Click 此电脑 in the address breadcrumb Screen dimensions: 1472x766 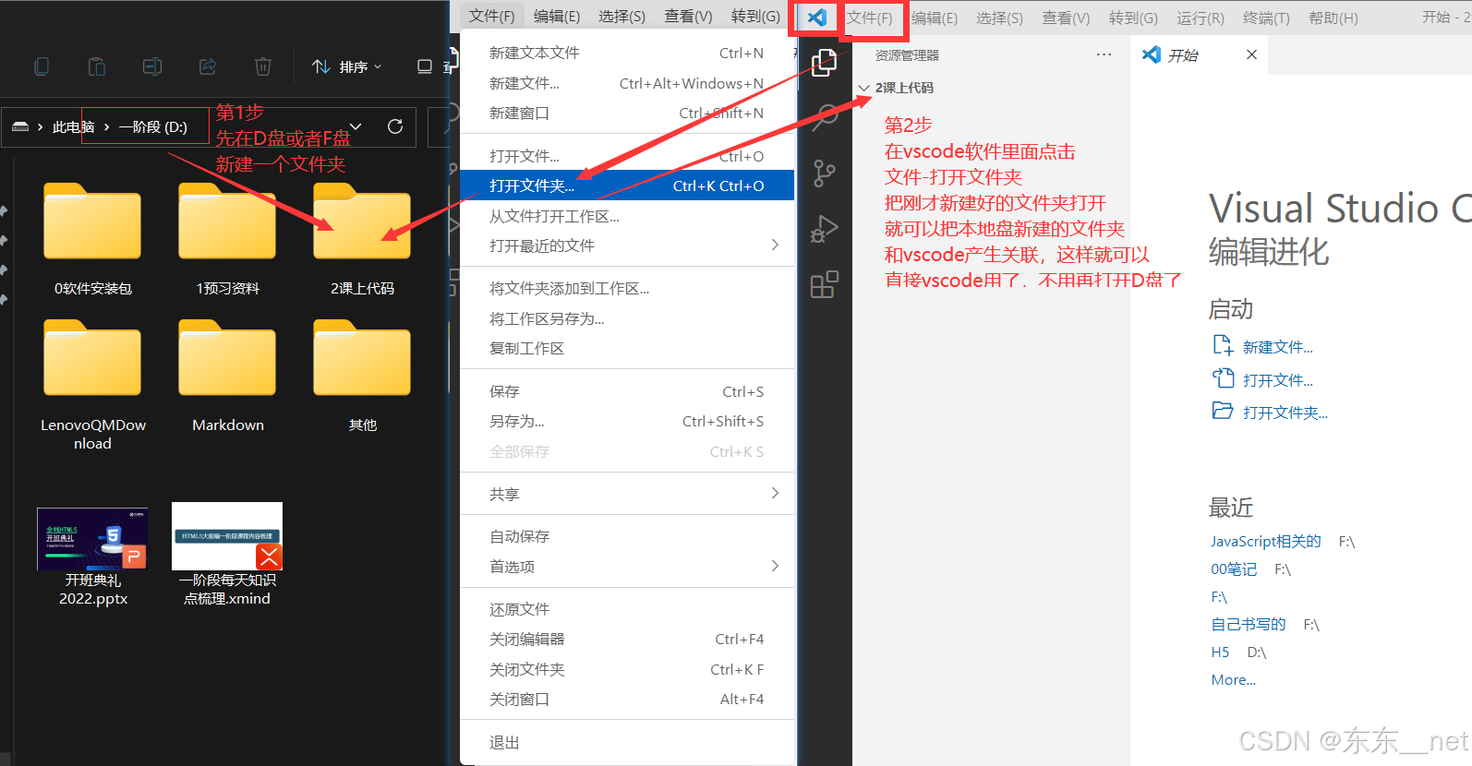click(x=73, y=127)
